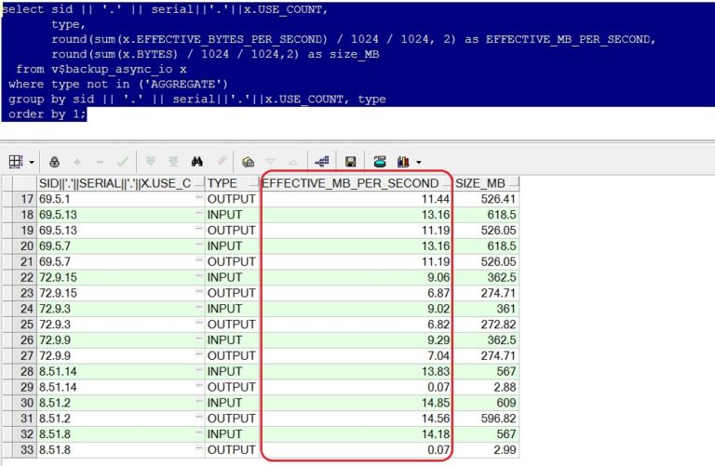
Task: Click cell '8.51.14' in row 28
Action: tap(121, 371)
